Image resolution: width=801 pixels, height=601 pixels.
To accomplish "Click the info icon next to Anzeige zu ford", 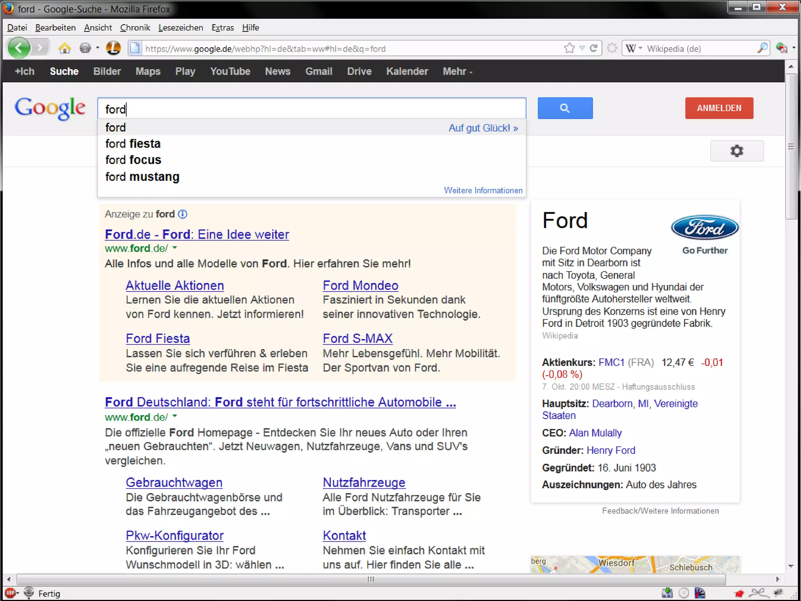I will pyautogui.click(x=183, y=214).
